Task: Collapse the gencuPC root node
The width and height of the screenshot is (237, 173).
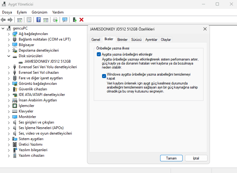Action: 3,28
